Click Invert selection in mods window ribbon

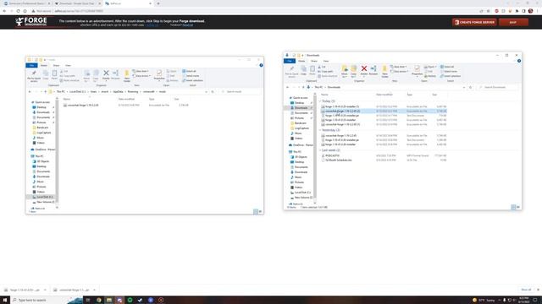click(x=193, y=80)
